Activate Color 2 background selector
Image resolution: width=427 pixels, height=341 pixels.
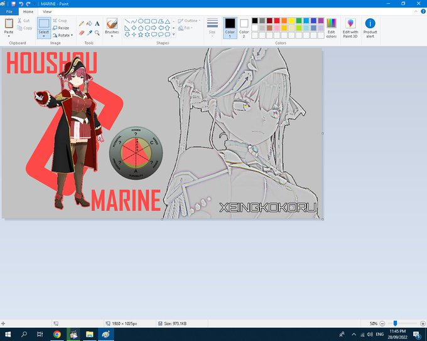click(244, 28)
